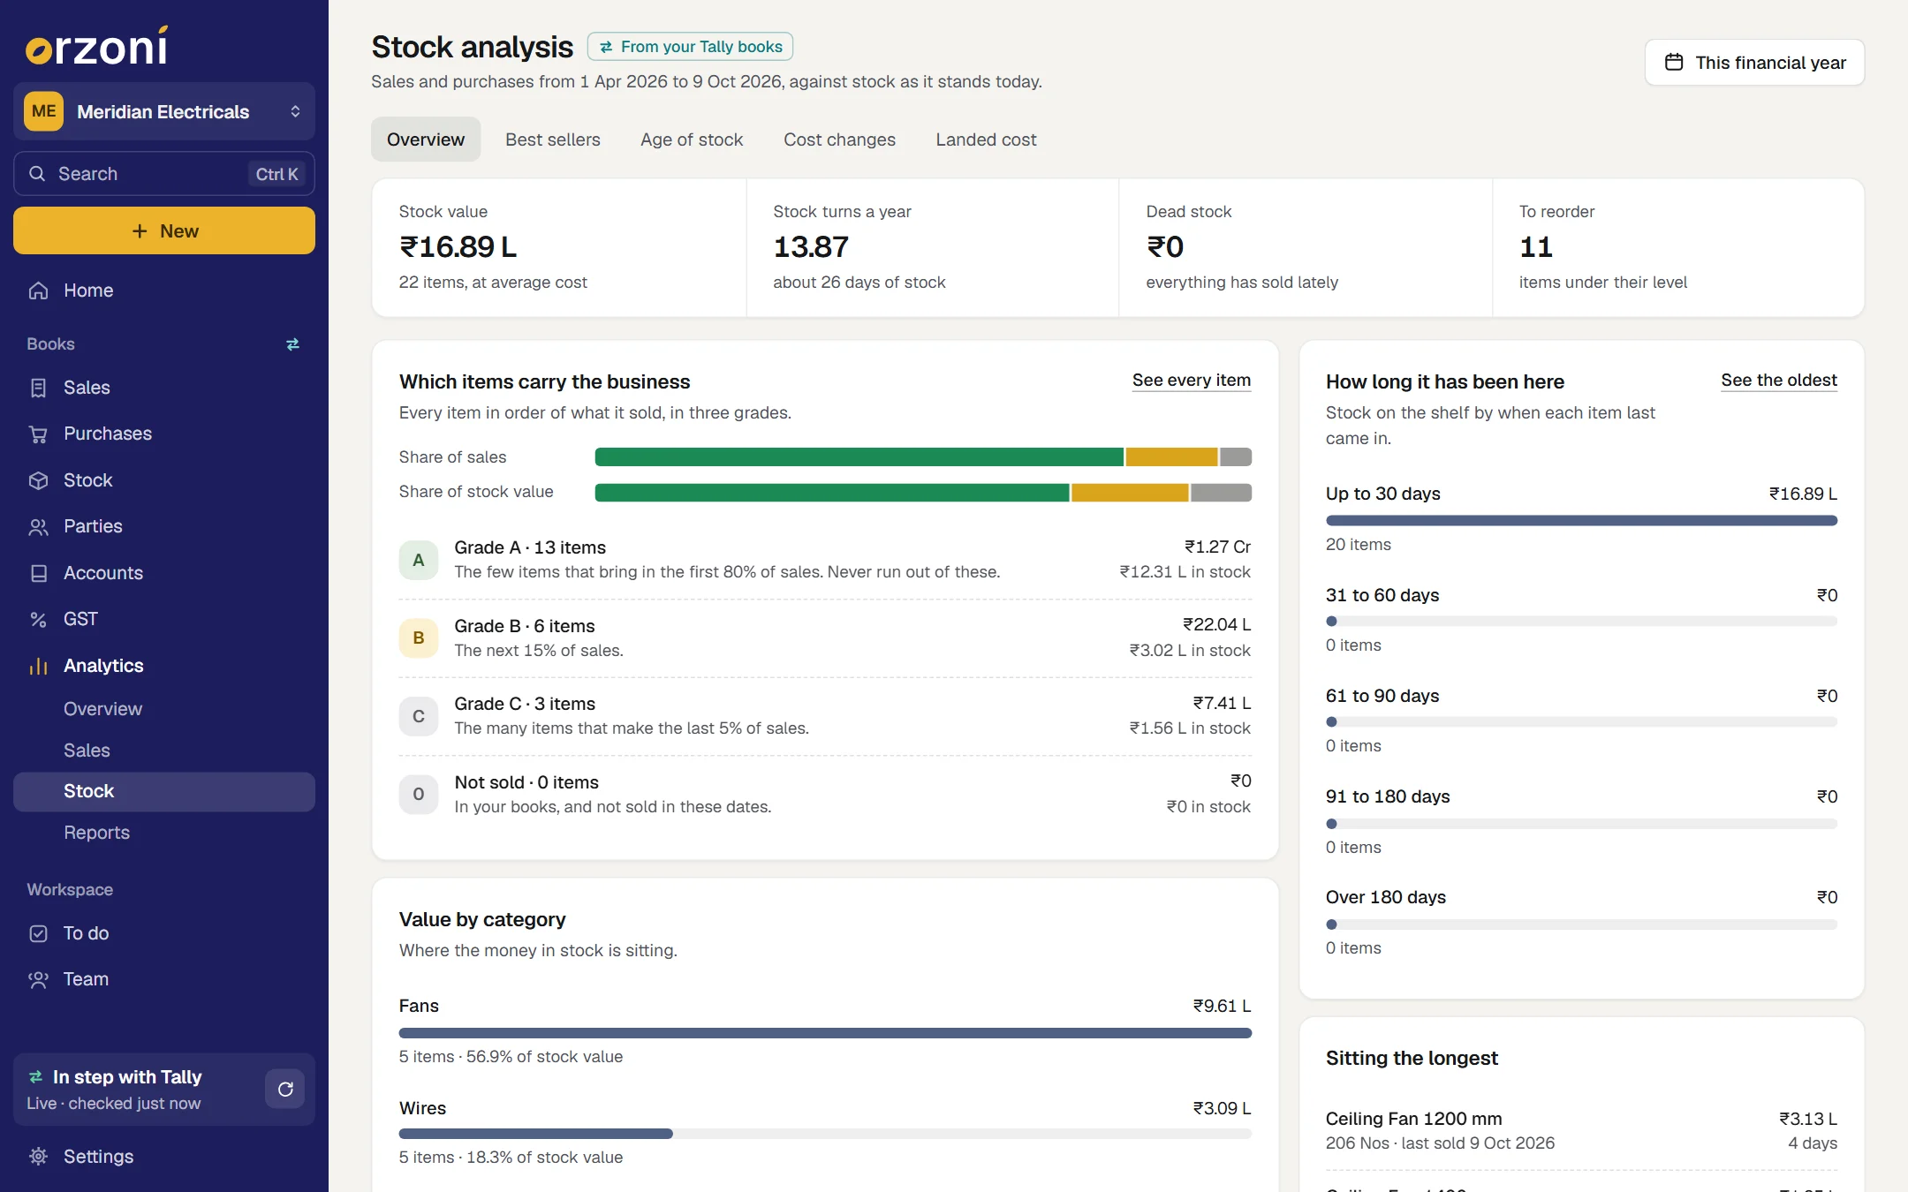
Task: Click the Books sync arrows icon
Action: (292, 344)
